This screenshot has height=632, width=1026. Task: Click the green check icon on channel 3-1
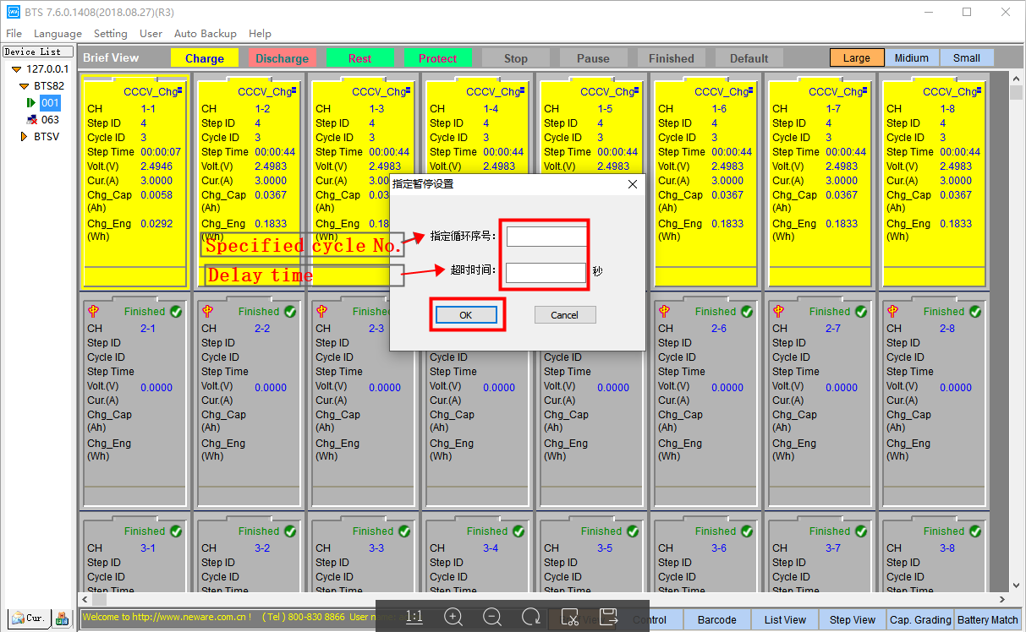click(176, 531)
